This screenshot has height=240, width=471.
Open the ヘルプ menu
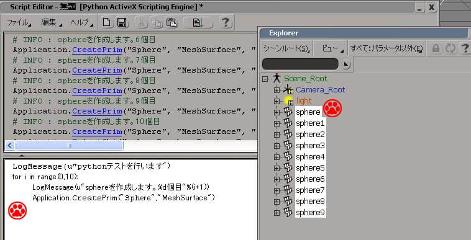pos(81,22)
